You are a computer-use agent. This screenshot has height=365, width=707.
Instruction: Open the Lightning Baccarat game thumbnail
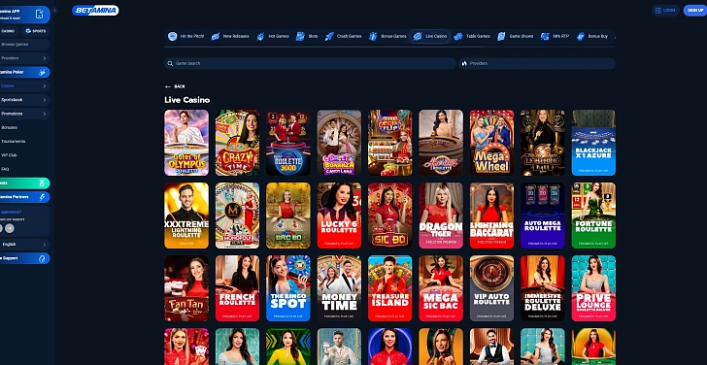(491, 216)
